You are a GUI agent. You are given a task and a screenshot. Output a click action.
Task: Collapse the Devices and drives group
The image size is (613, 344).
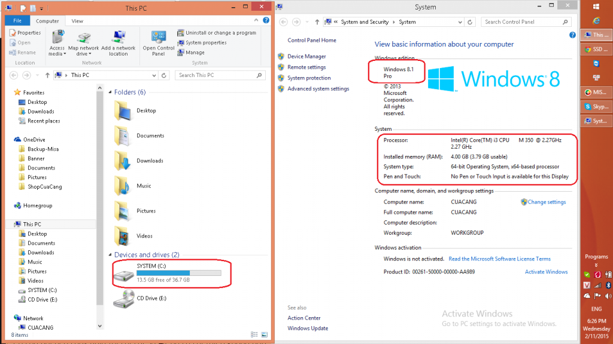110,255
